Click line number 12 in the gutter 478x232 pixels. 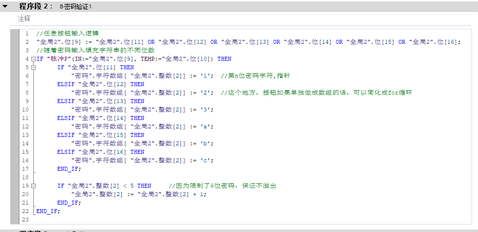(x=25, y=126)
